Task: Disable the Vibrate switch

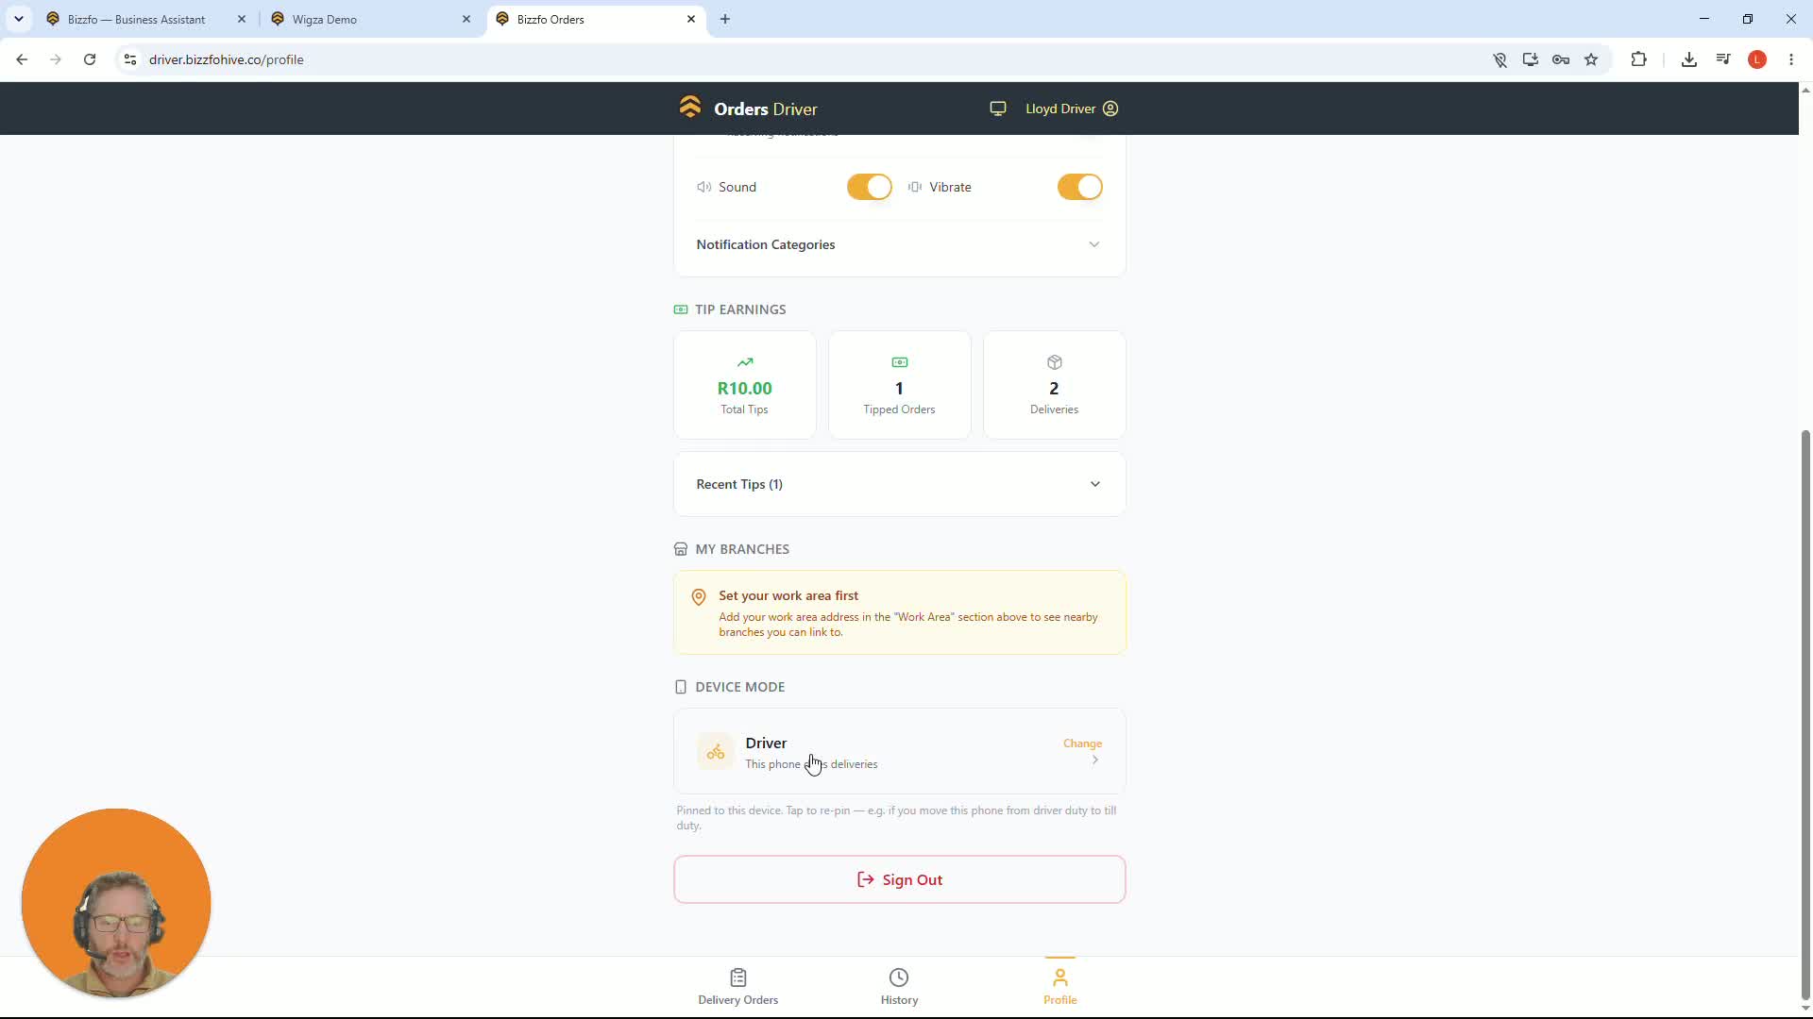Action: pyautogui.click(x=1079, y=187)
